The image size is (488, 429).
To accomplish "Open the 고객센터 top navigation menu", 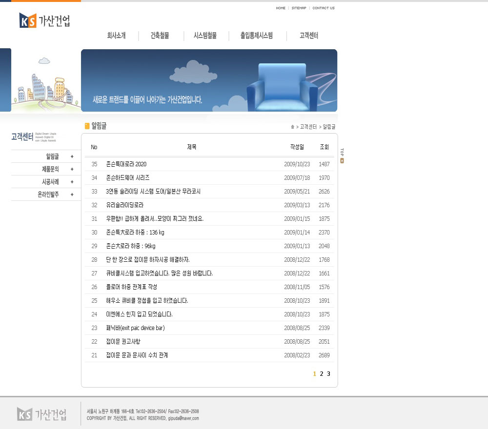I will click(x=309, y=36).
